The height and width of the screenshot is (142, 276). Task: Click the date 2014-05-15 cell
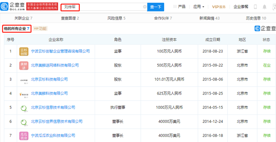click(213, 107)
